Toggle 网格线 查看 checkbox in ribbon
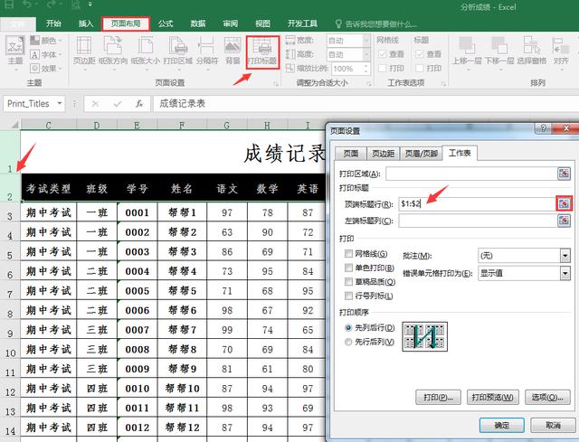This screenshot has width=579, height=442. coord(382,54)
